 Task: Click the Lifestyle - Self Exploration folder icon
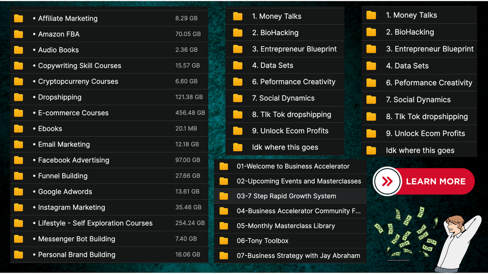click(x=18, y=223)
